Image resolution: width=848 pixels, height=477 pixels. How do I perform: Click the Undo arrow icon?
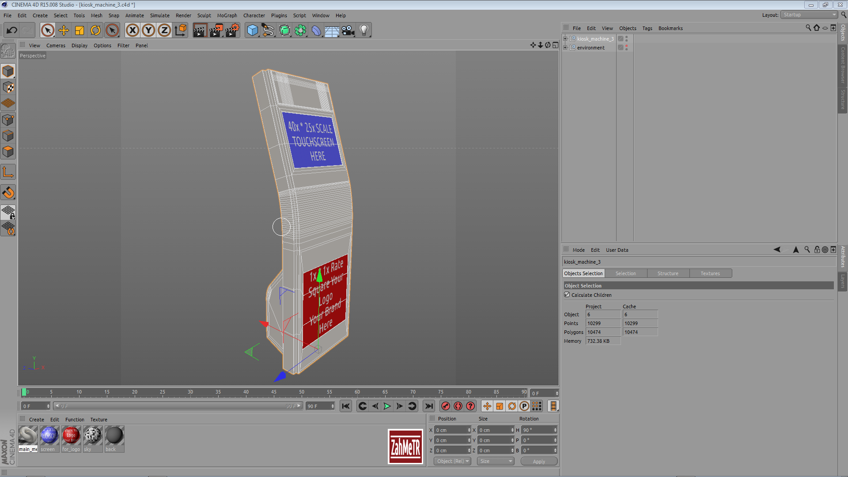tap(12, 30)
